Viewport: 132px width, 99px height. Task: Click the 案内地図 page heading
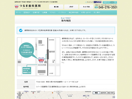coord(66,21)
